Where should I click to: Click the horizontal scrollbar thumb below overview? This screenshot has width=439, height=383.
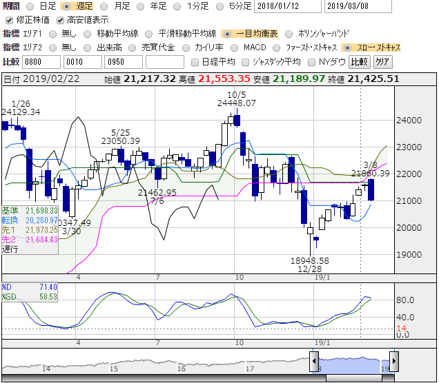click(x=354, y=378)
